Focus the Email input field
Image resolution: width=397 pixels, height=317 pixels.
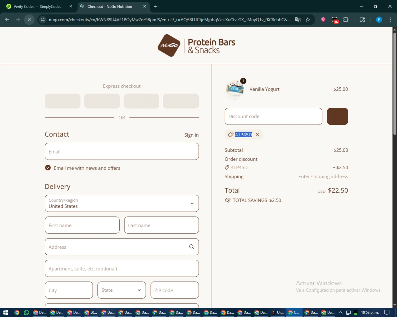pos(122,151)
